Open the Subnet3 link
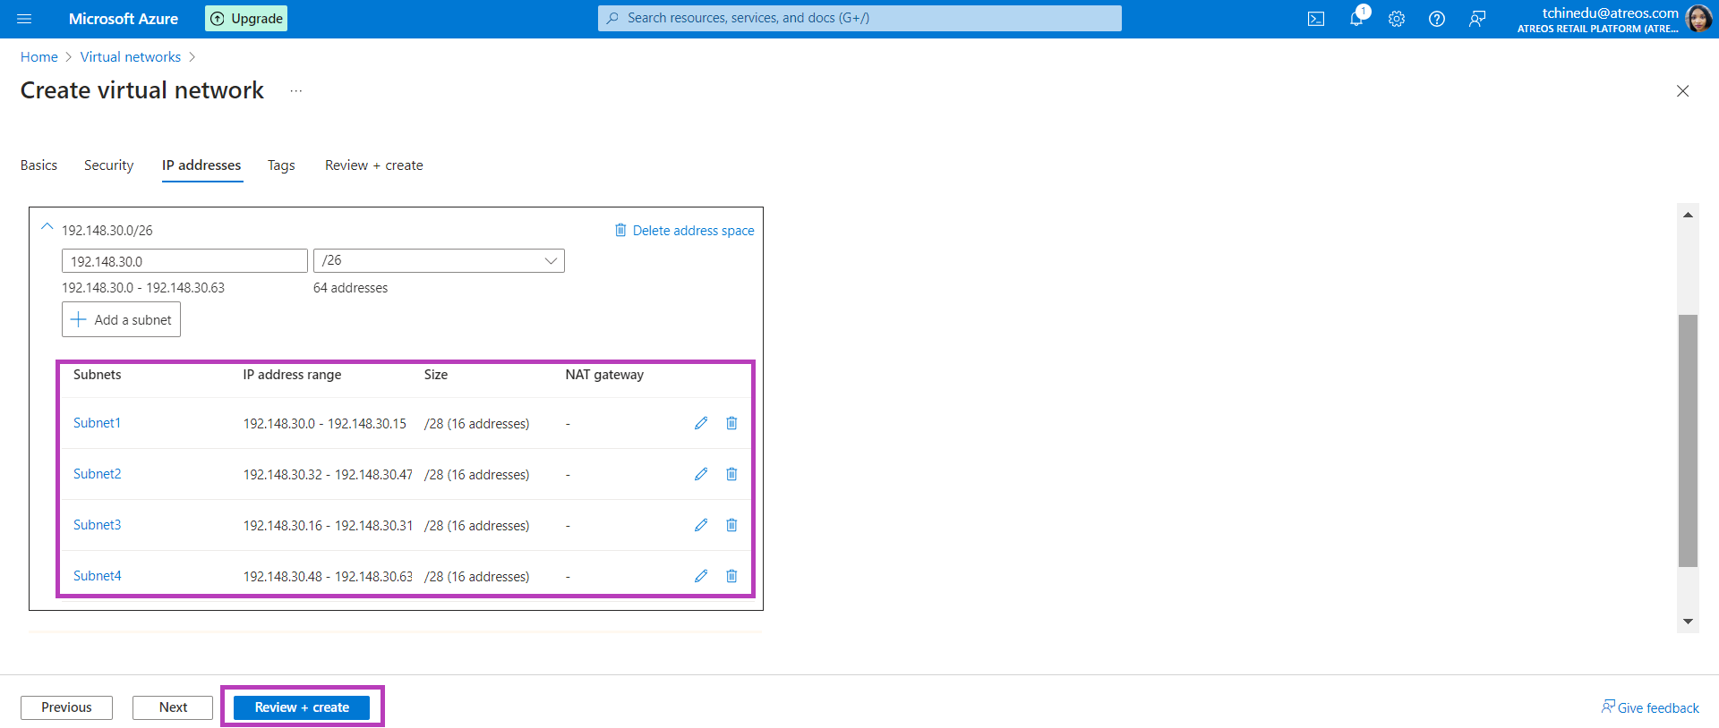 tap(97, 525)
